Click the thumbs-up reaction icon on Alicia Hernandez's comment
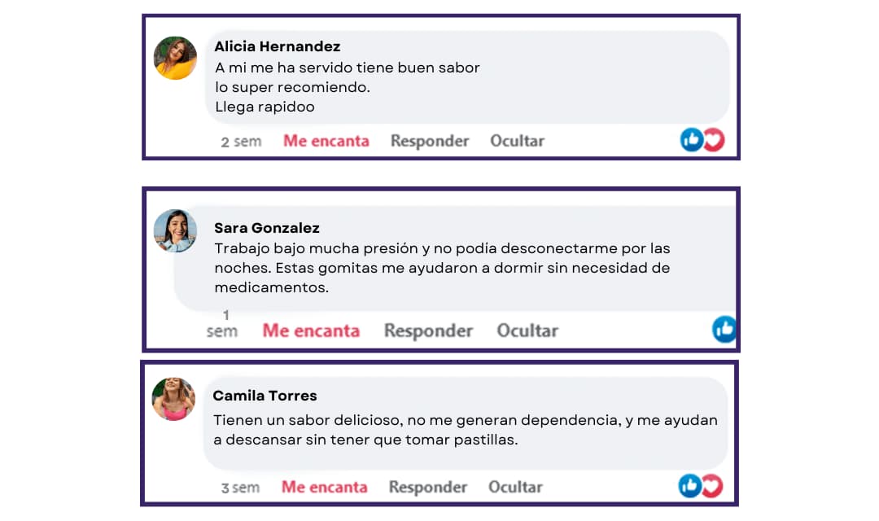The image size is (879, 521). (x=692, y=140)
